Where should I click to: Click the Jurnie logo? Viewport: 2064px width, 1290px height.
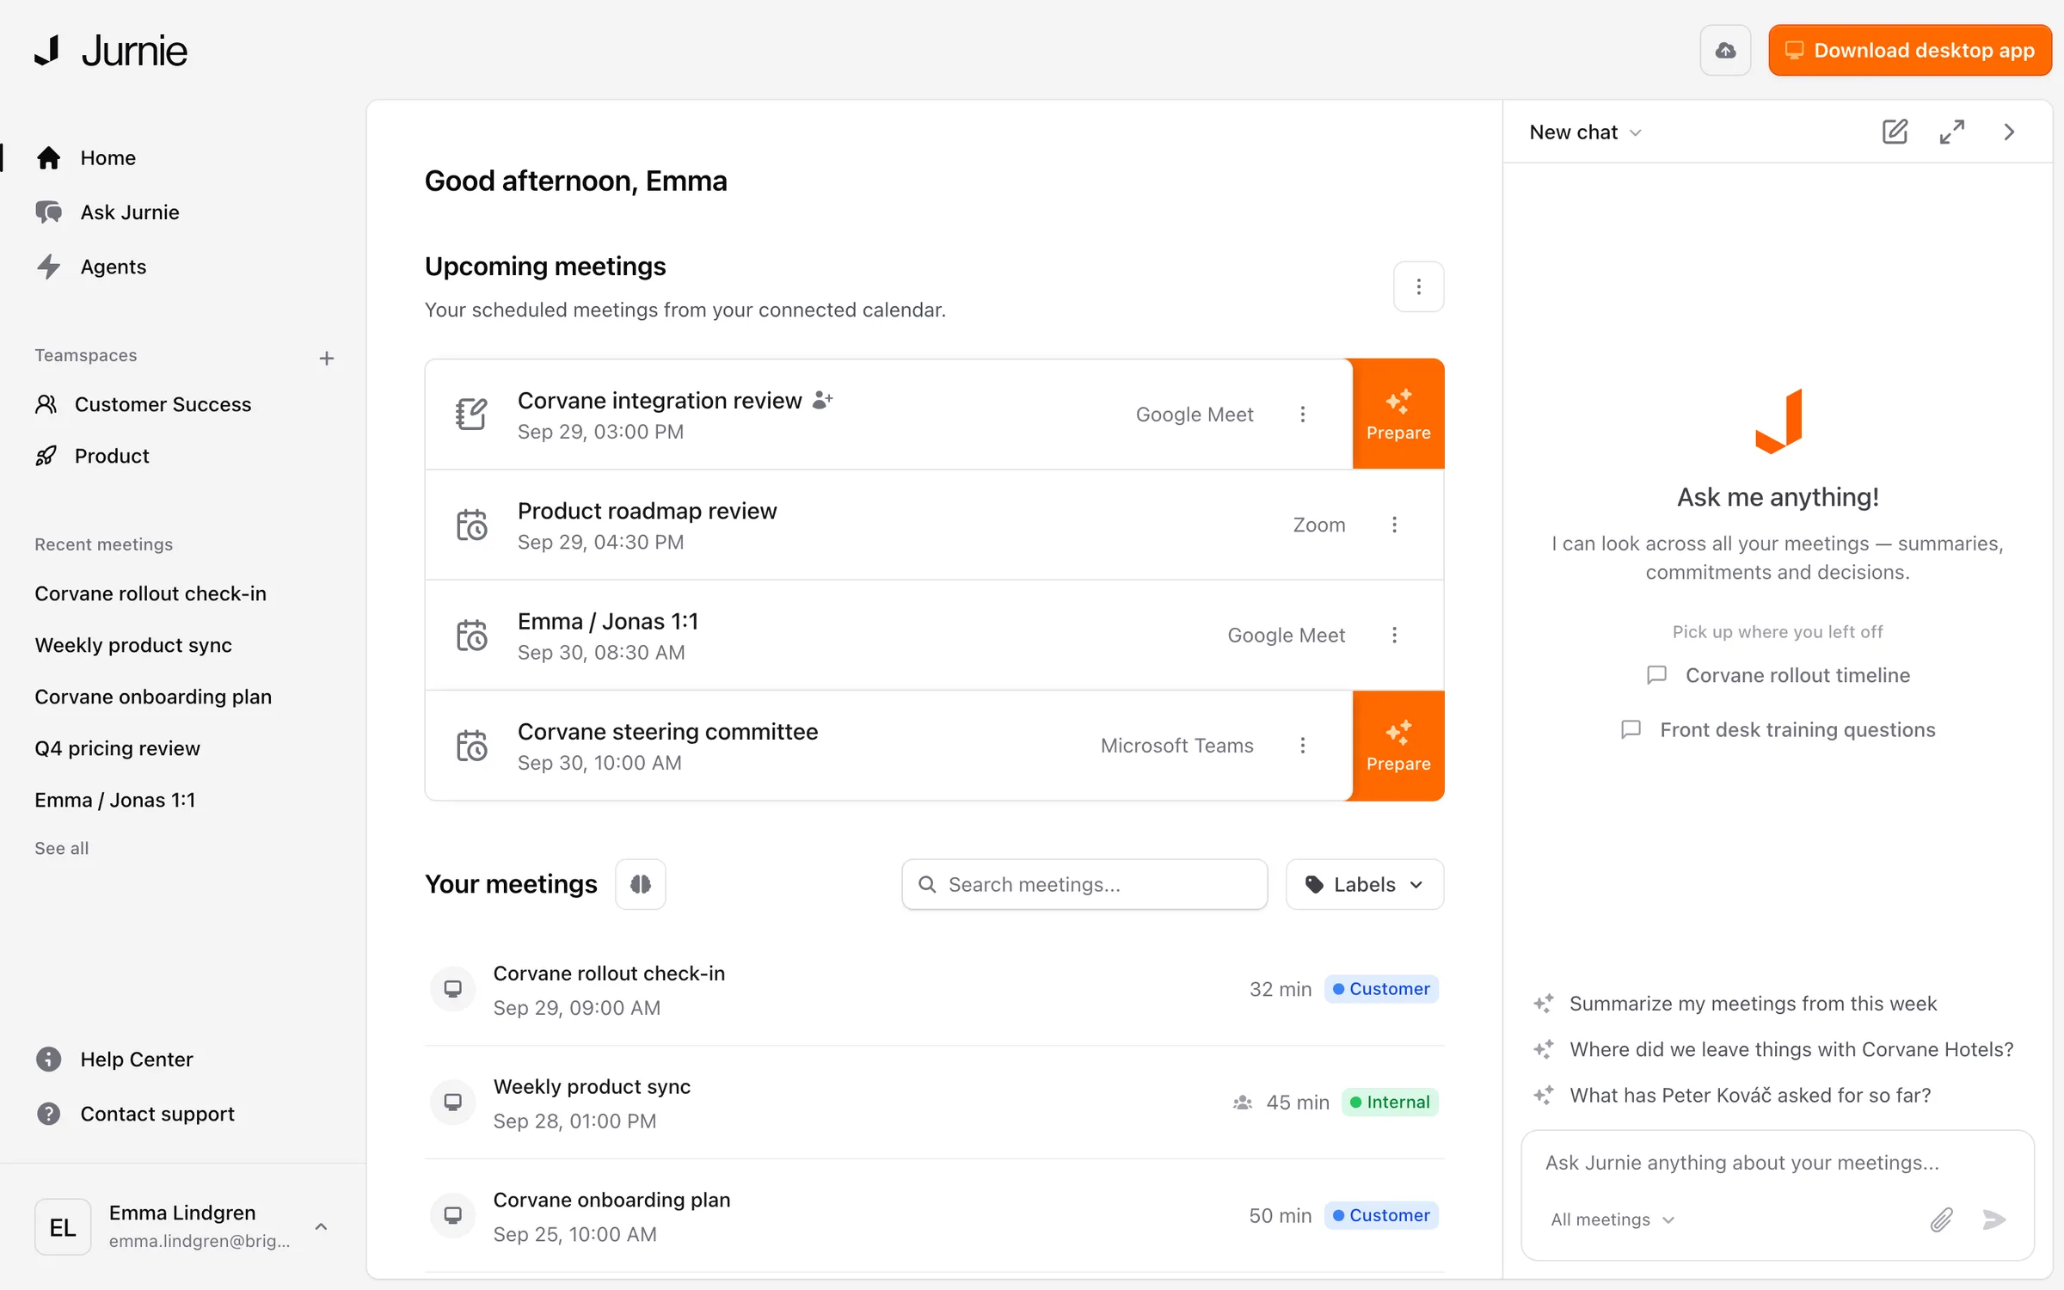click(111, 51)
